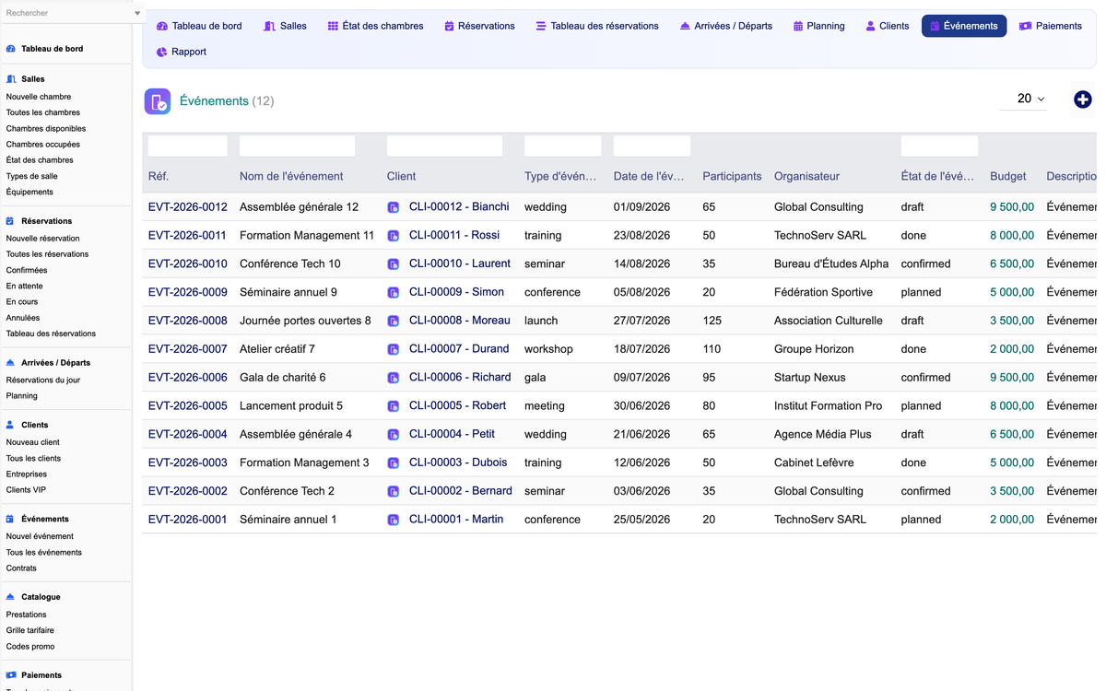This screenshot has width=1106, height=691.
Task: Sort by Budget column header
Action: pyautogui.click(x=1008, y=176)
